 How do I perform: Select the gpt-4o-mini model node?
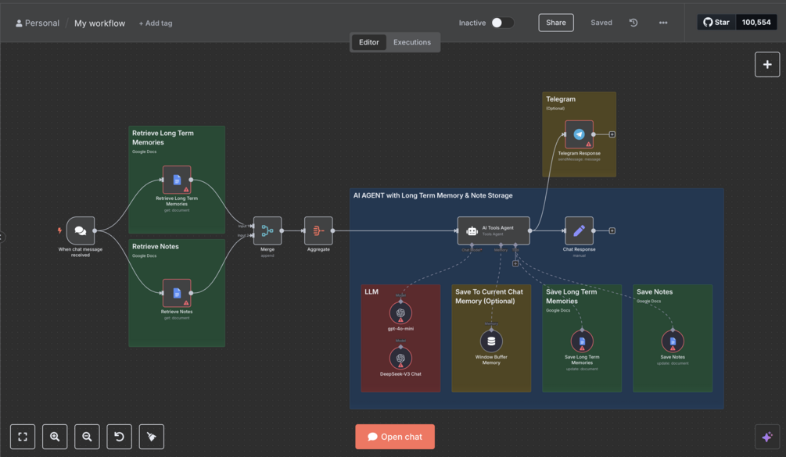click(400, 312)
